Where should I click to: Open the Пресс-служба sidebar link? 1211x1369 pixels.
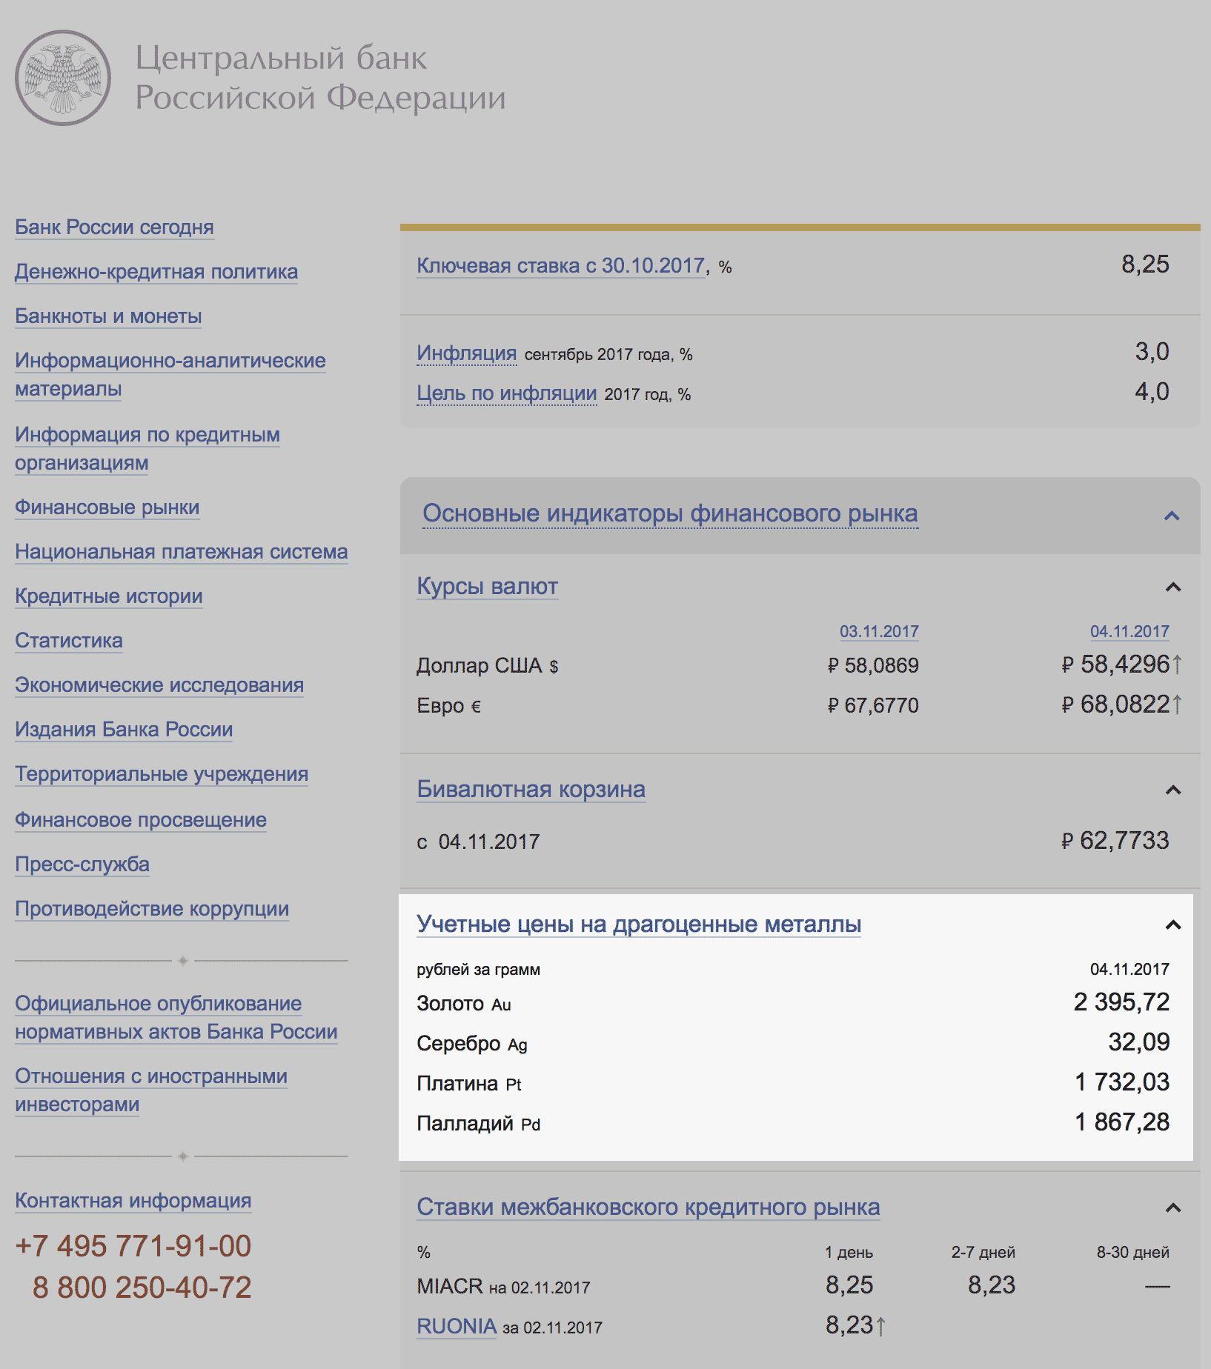pos(82,865)
